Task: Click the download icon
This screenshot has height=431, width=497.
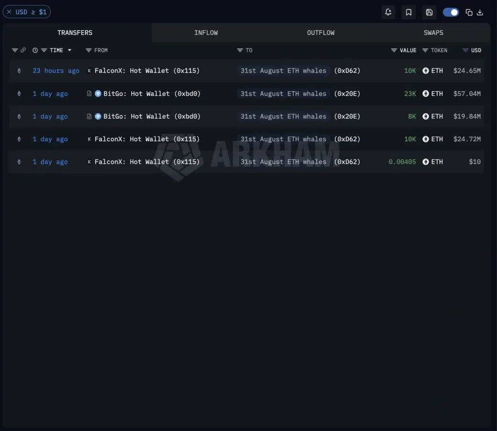Action: click(x=480, y=12)
